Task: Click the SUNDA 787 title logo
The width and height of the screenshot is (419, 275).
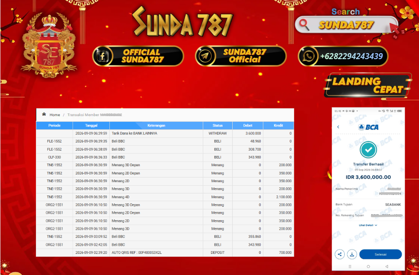Action: point(182,21)
